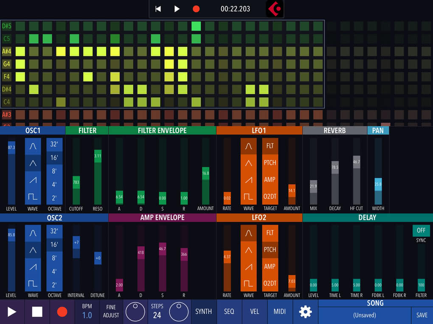This screenshot has height=324, width=433.
Task: Set LFO1 target to AMP
Action: (270, 180)
